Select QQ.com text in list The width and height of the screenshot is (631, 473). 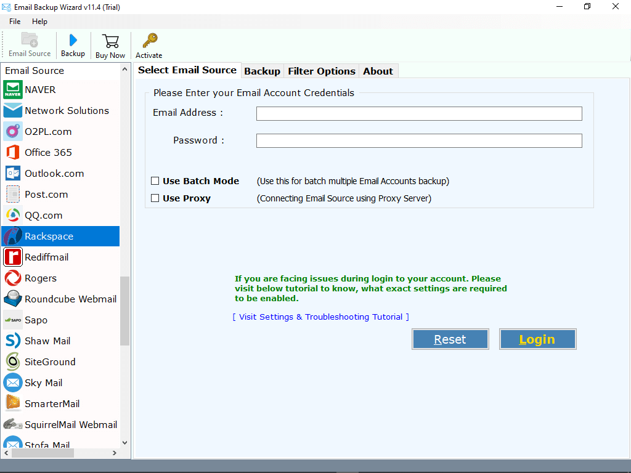[x=44, y=215]
